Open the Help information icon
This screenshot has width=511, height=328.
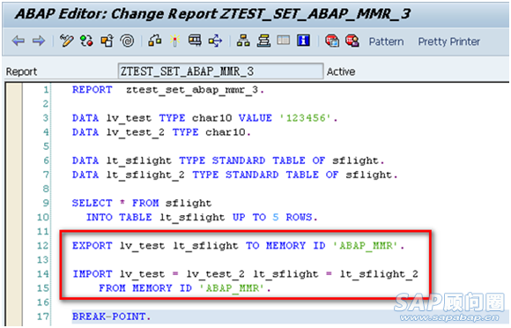[303, 41]
